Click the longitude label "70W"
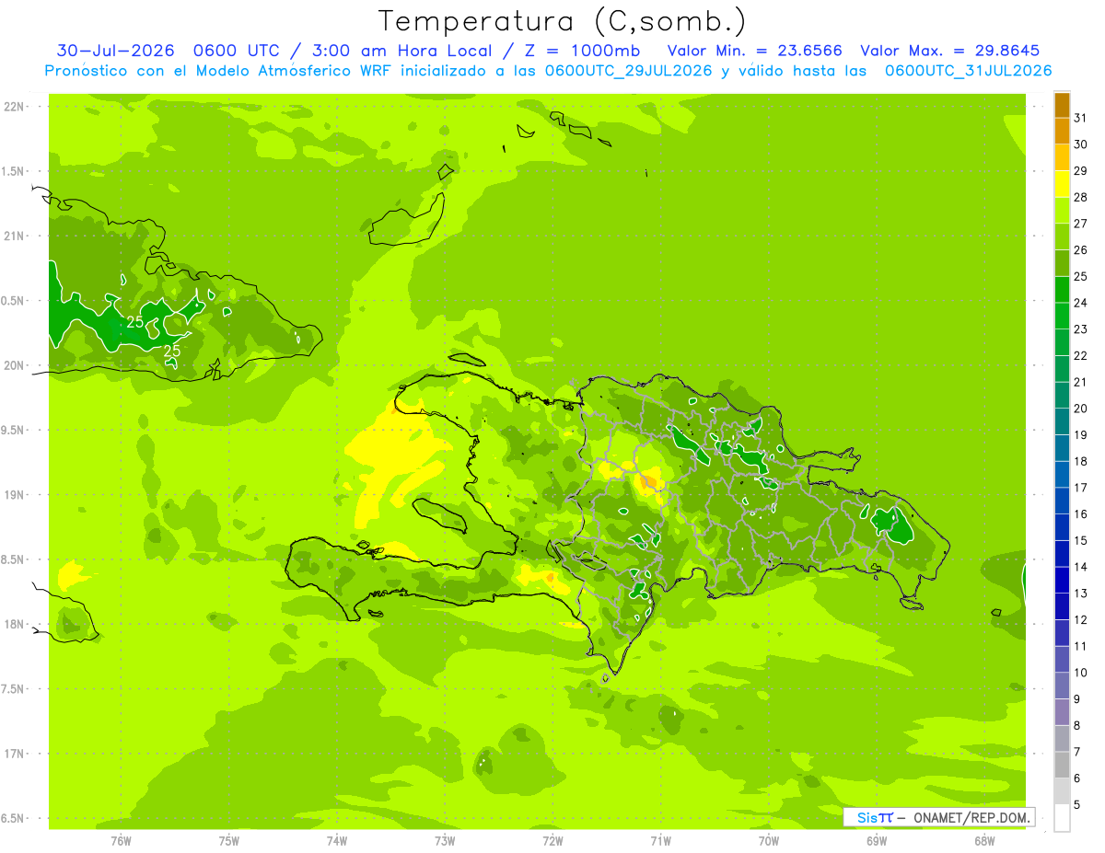1105x853 pixels. pyautogui.click(x=769, y=840)
